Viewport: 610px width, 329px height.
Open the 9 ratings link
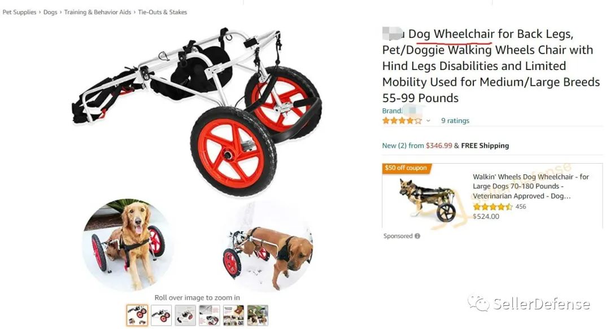[x=455, y=121]
